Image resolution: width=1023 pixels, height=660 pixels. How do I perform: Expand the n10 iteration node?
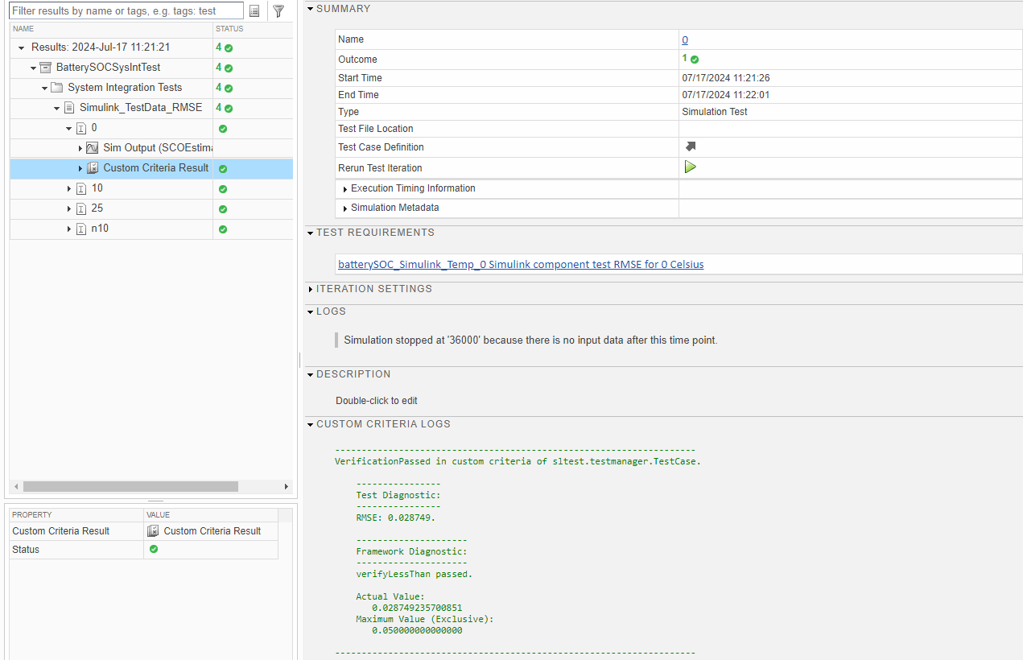69,229
